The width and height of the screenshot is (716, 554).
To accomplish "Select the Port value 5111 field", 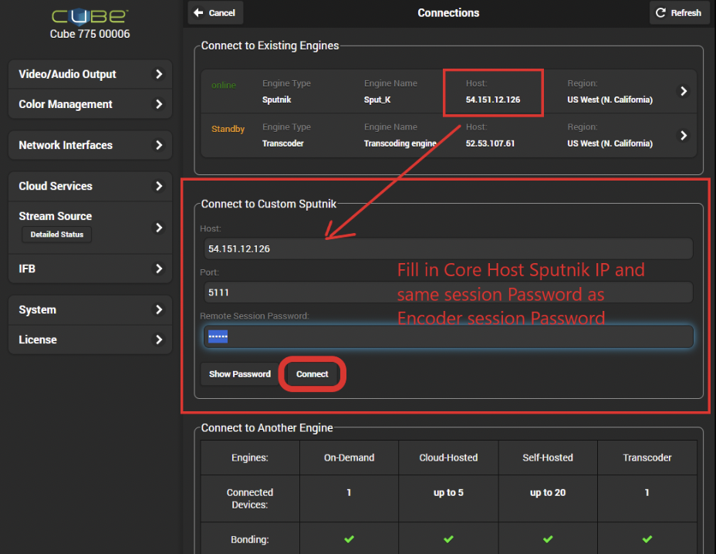I will pos(446,292).
